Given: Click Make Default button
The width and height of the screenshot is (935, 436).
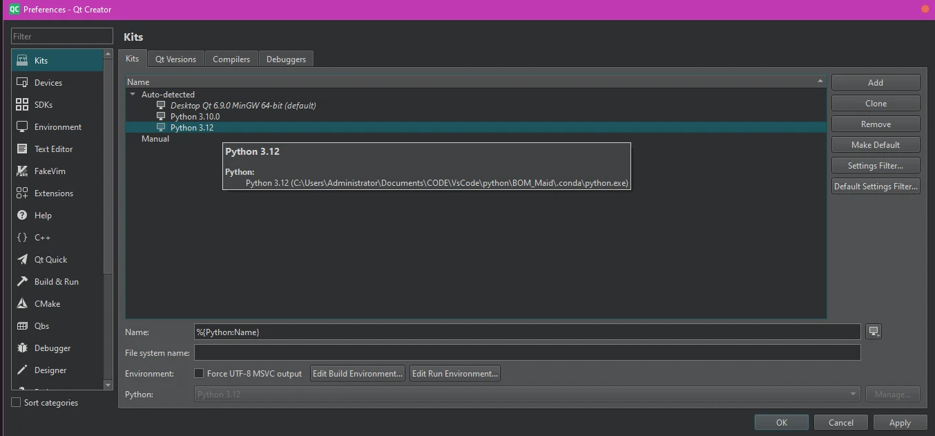Looking at the screenshot, I should click(876, 144).
